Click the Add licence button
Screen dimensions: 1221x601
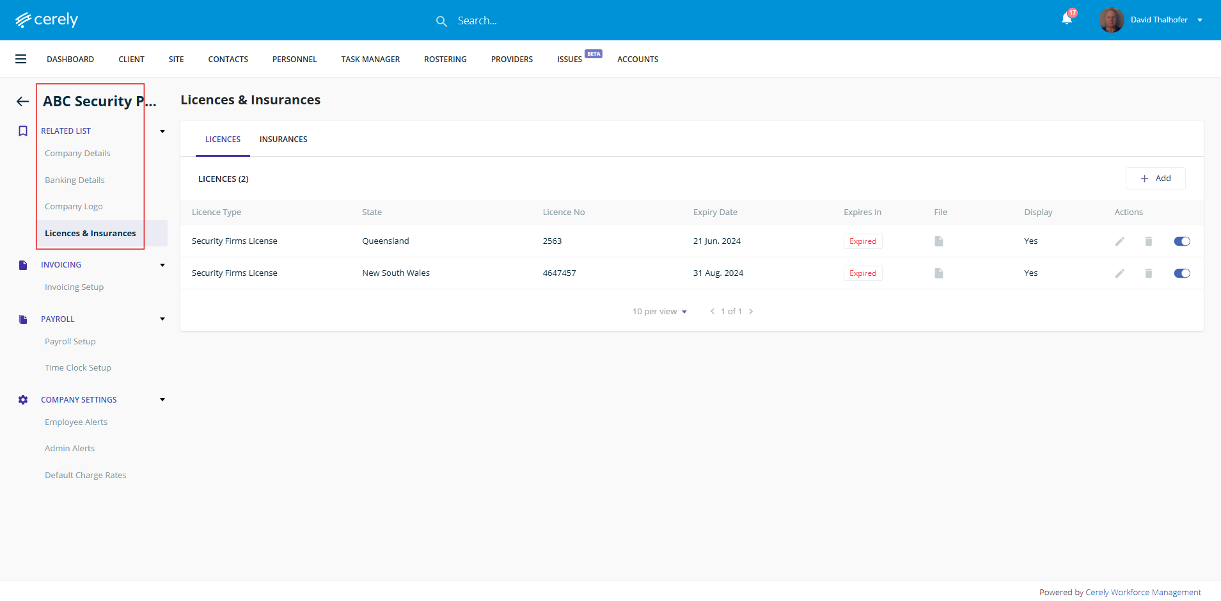click(x=1155, y=179)
